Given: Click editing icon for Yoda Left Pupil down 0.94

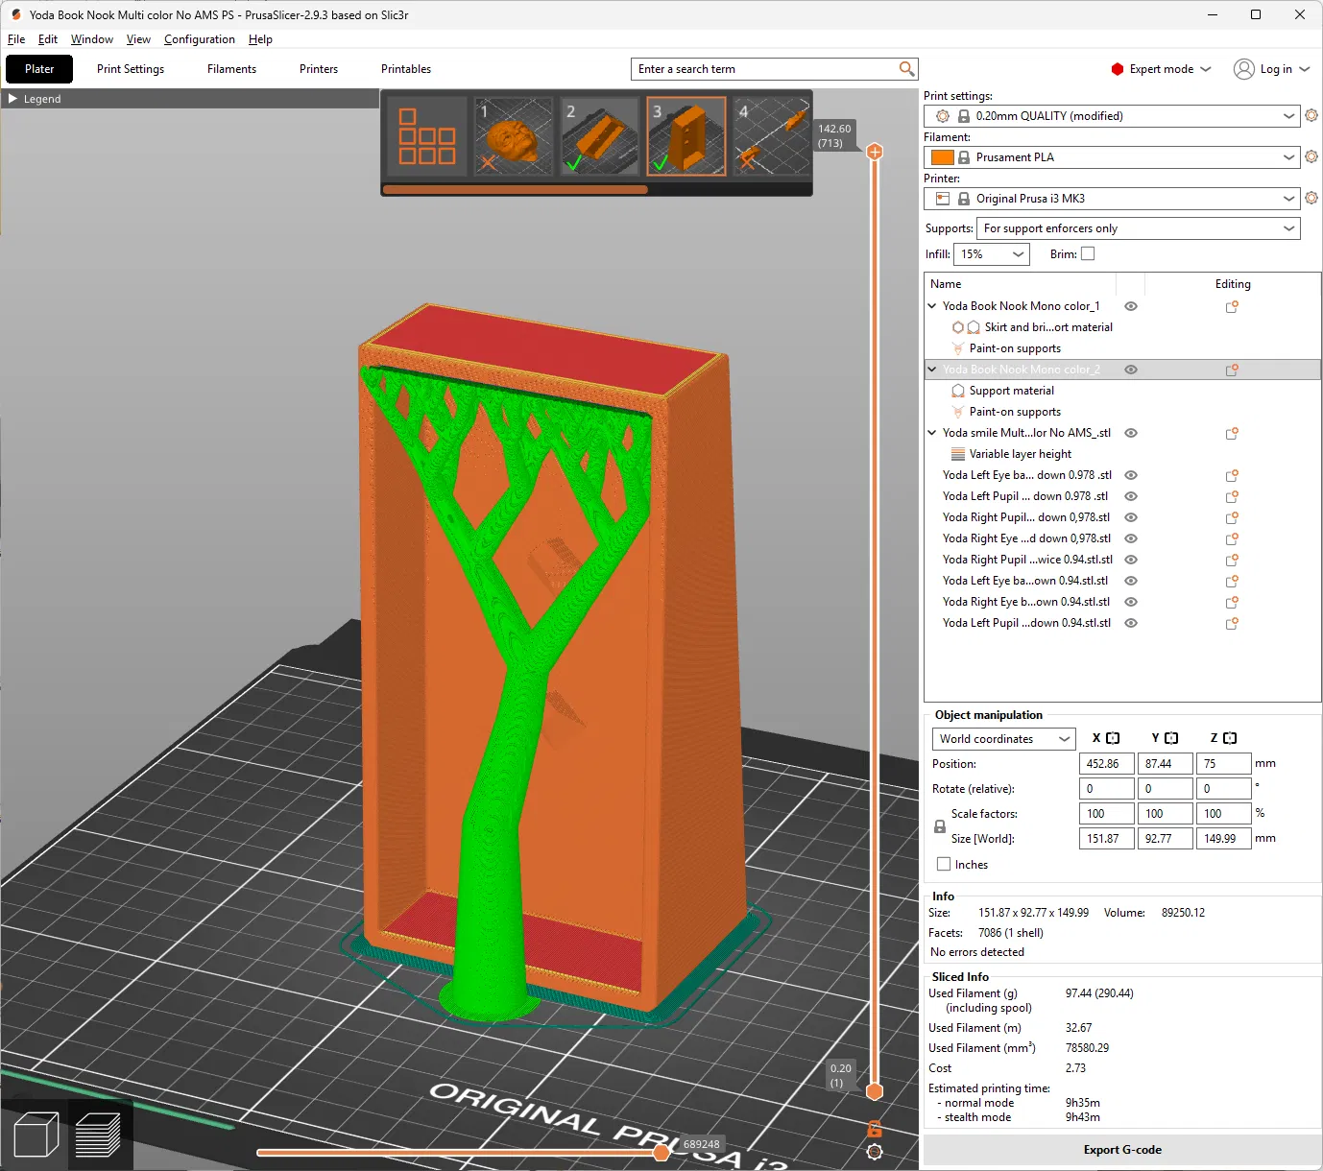Looking at the screenshot, I should [x=1232, y=623].
